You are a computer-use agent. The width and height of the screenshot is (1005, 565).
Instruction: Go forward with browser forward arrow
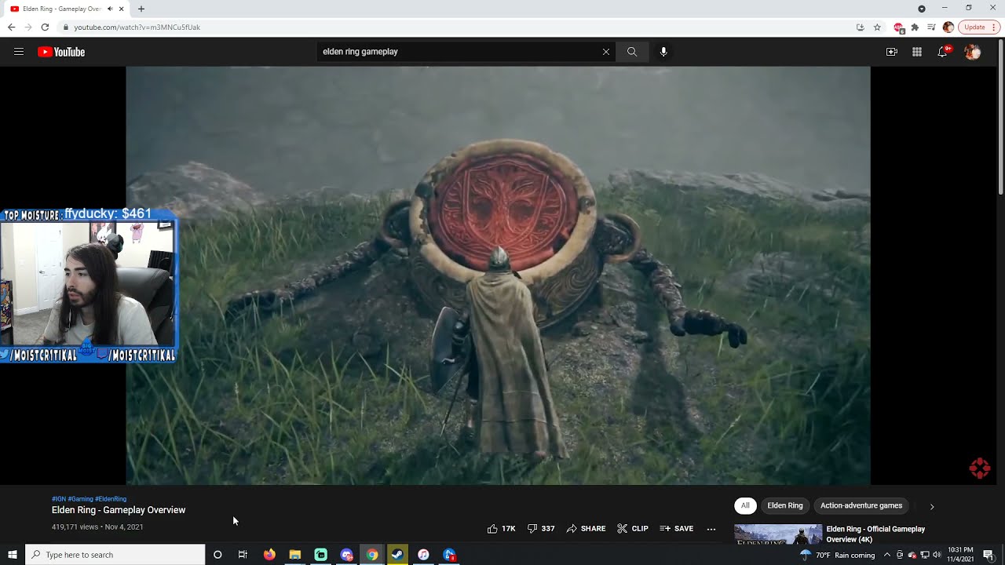(x=28, y=27)
